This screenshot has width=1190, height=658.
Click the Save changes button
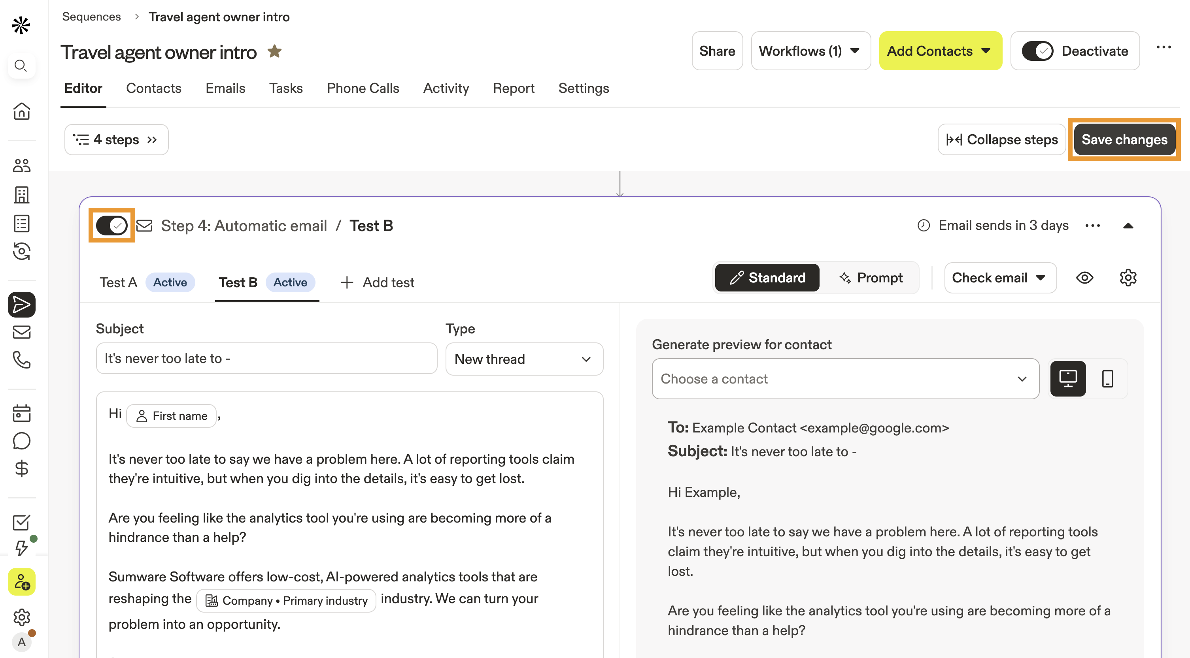(1124, 139)
